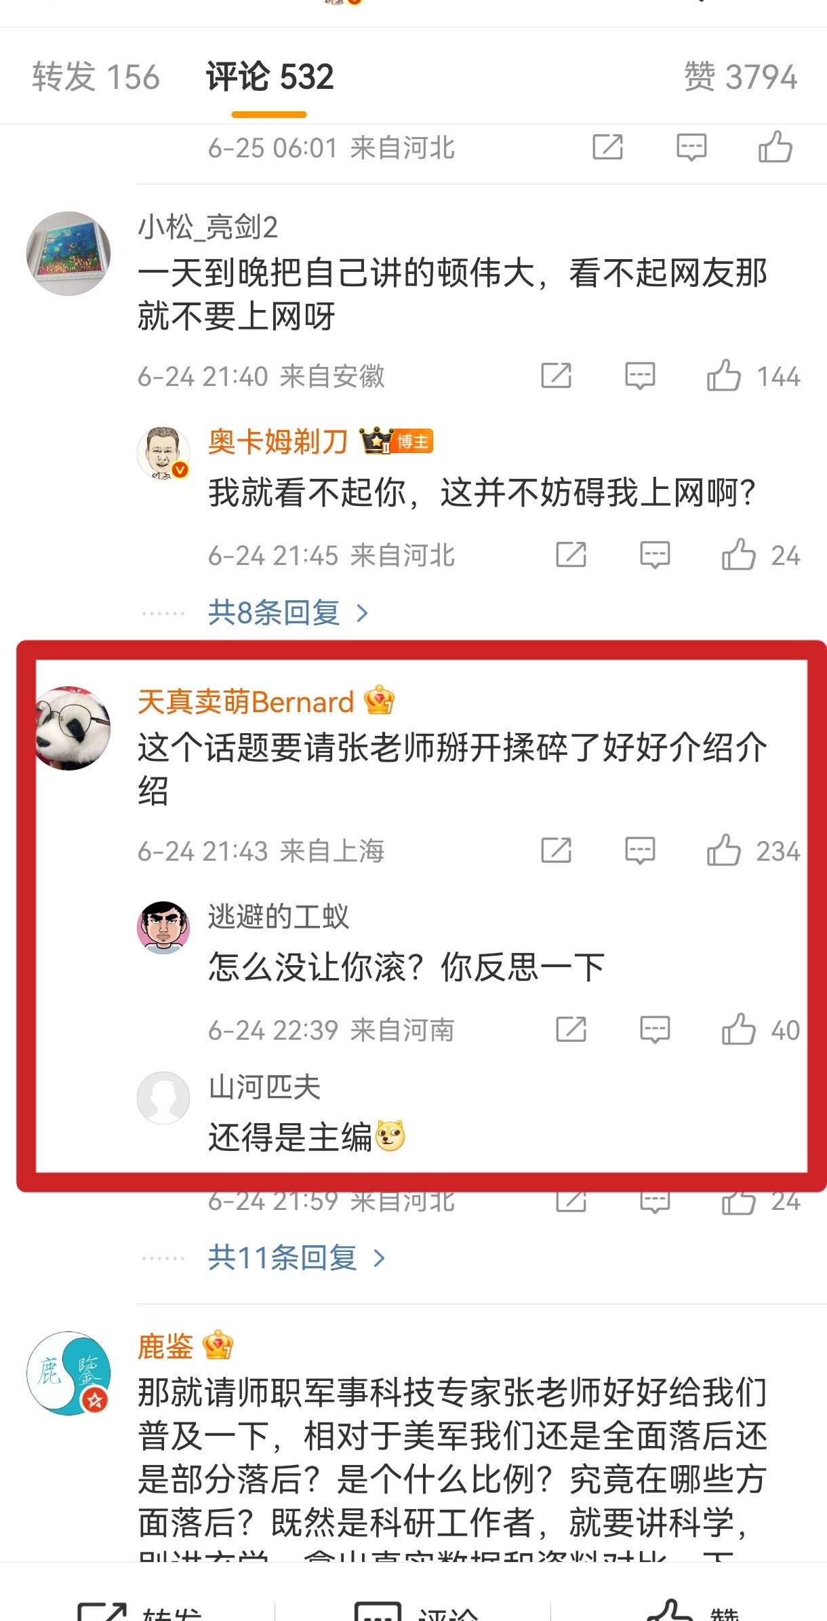Repost icon on 奥卡姆剃刀's reply
Image resolution: width=827 pixels, height=1621 pixels.
[x=571, y=555]
